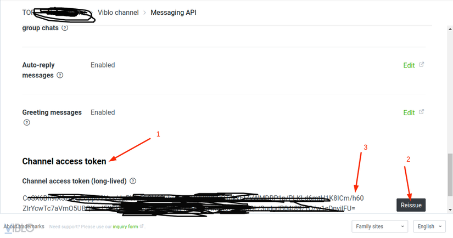Viewport: 453px width, 238px height.
Task: Edit the Greeting messages setting
Action: pyautogui.click(x=409, y=113)
